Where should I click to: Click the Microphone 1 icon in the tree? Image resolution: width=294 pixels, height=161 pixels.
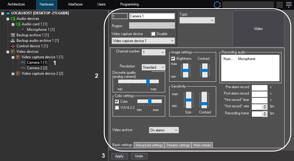pos(23,30)
